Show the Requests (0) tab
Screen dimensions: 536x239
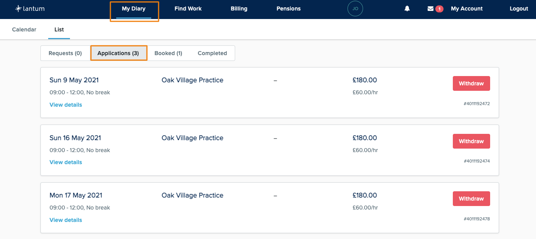[65, 53]
